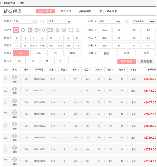This screenshot has width=157, height=167.
Task: Select the round diamond shape icon
Action: (16, 30)
